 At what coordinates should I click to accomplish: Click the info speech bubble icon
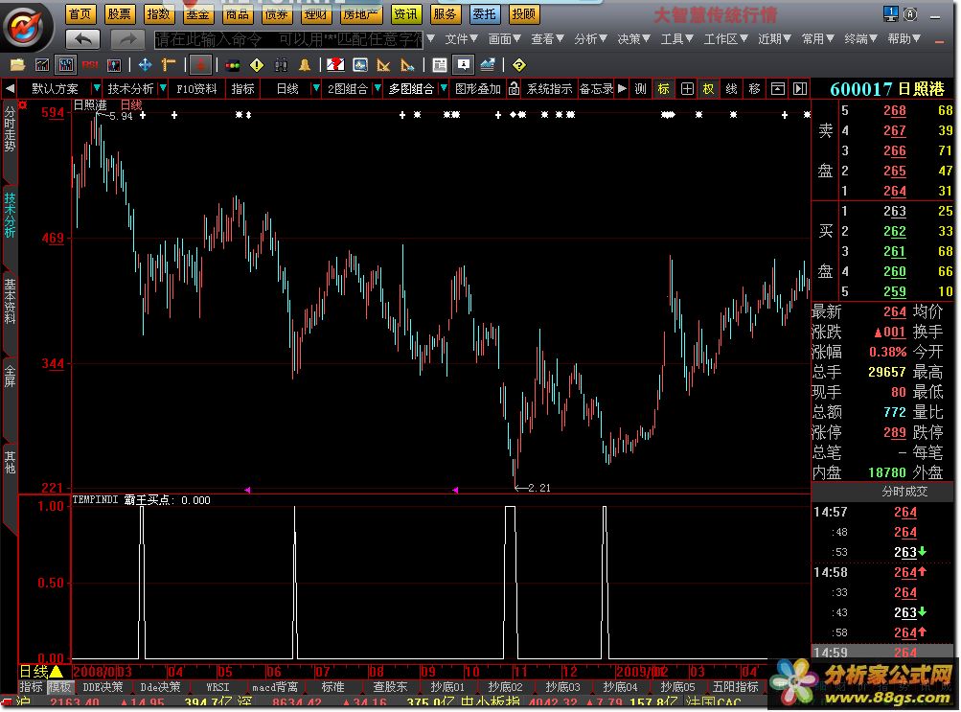[x=464, y=64]
